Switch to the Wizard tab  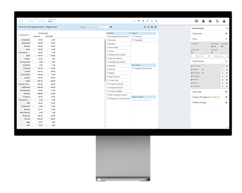[31, 21]
